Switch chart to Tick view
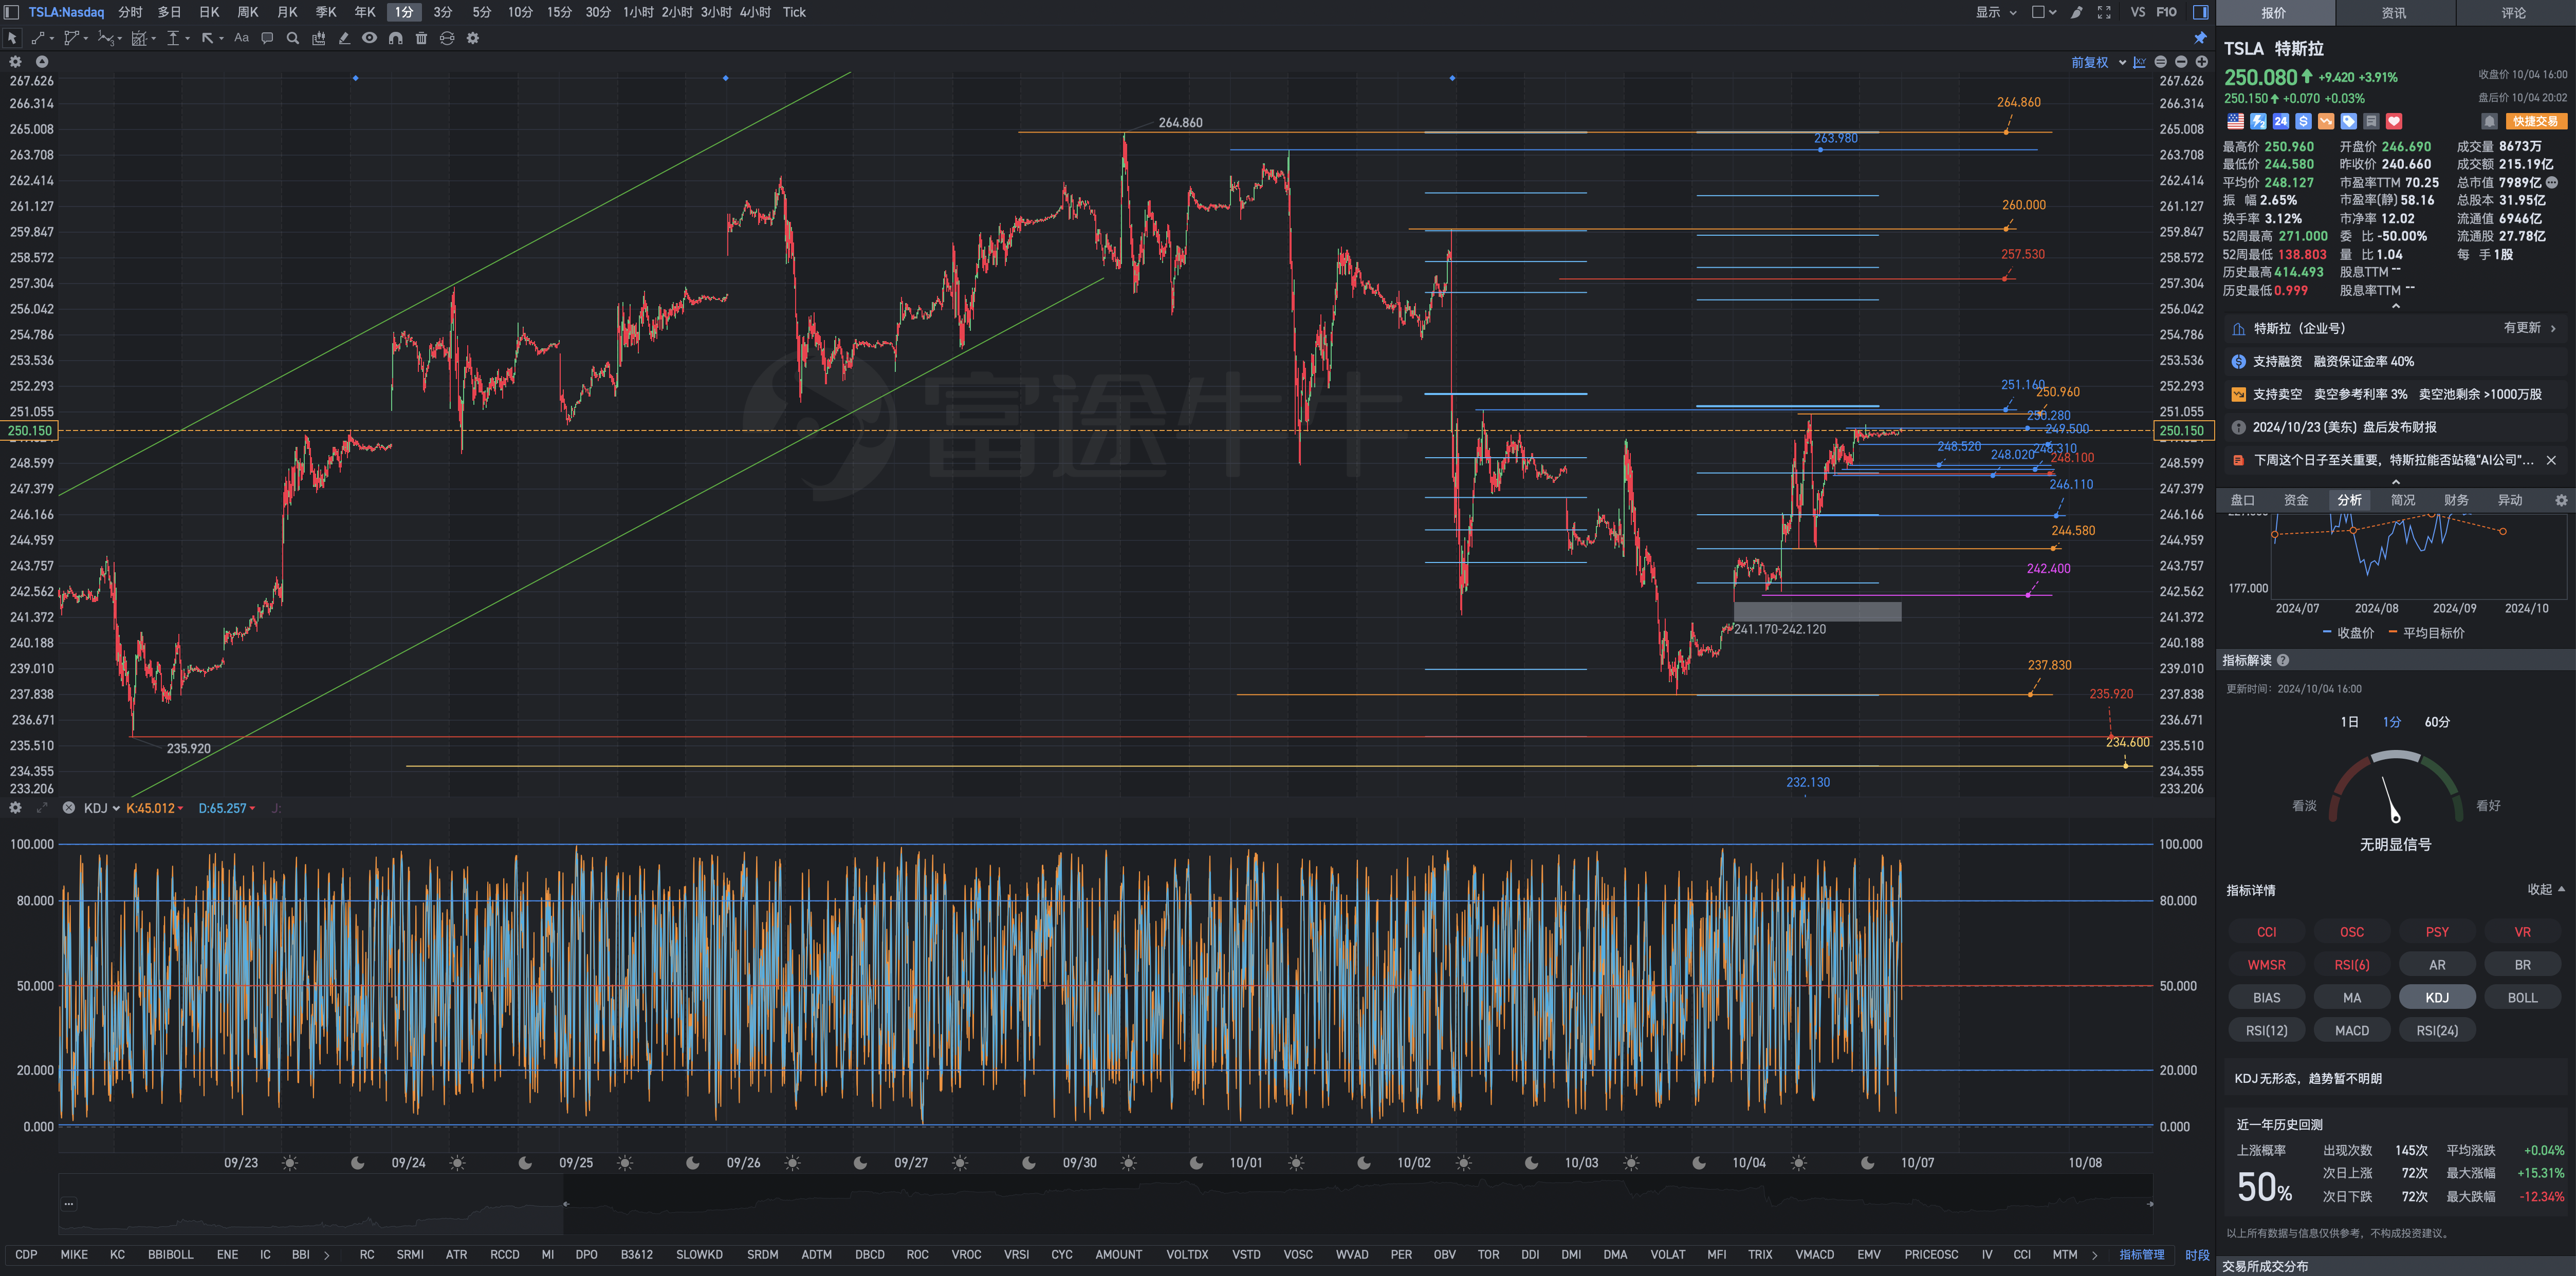The image size is (2576, 1276). point(794,12)
